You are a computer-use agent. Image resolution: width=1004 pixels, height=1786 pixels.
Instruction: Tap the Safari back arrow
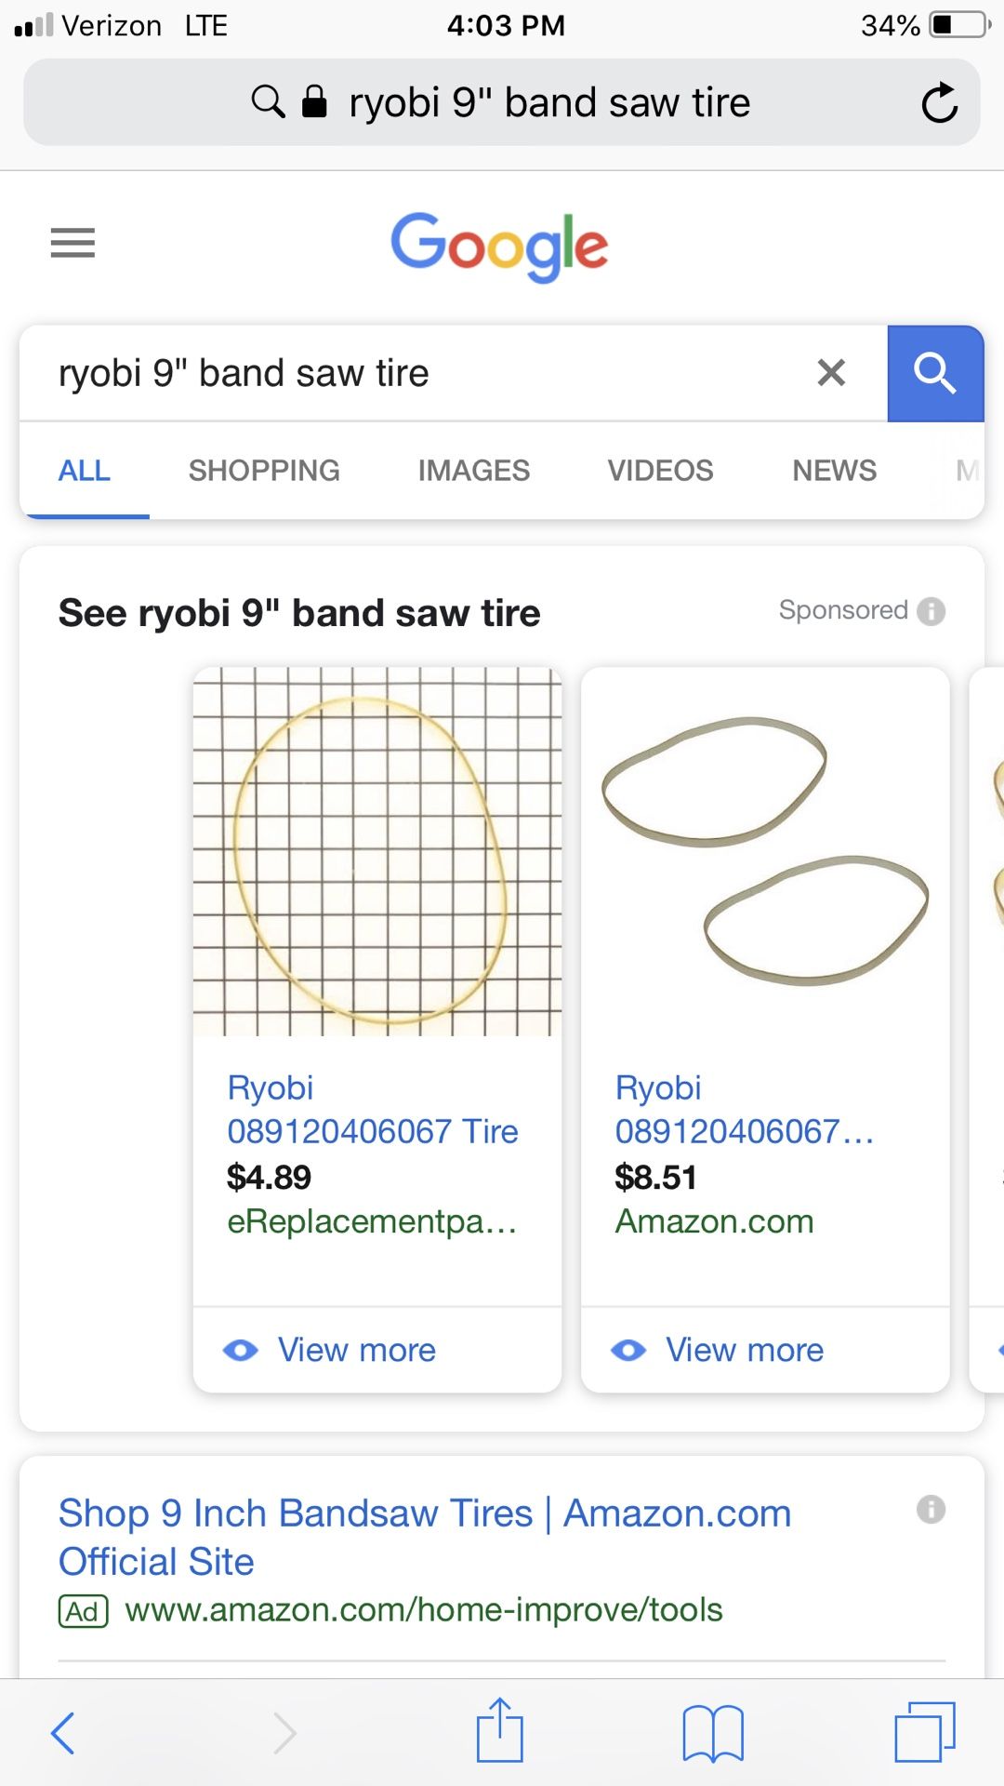tap(62, 1732)
